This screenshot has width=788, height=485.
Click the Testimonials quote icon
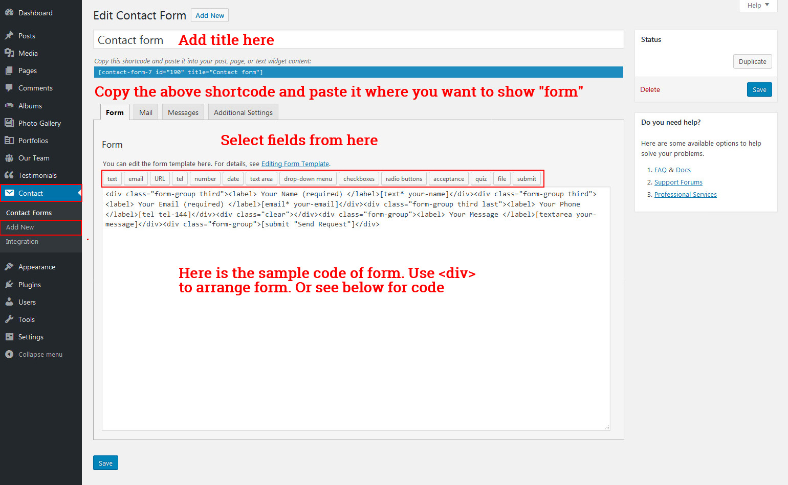point(9,175)
